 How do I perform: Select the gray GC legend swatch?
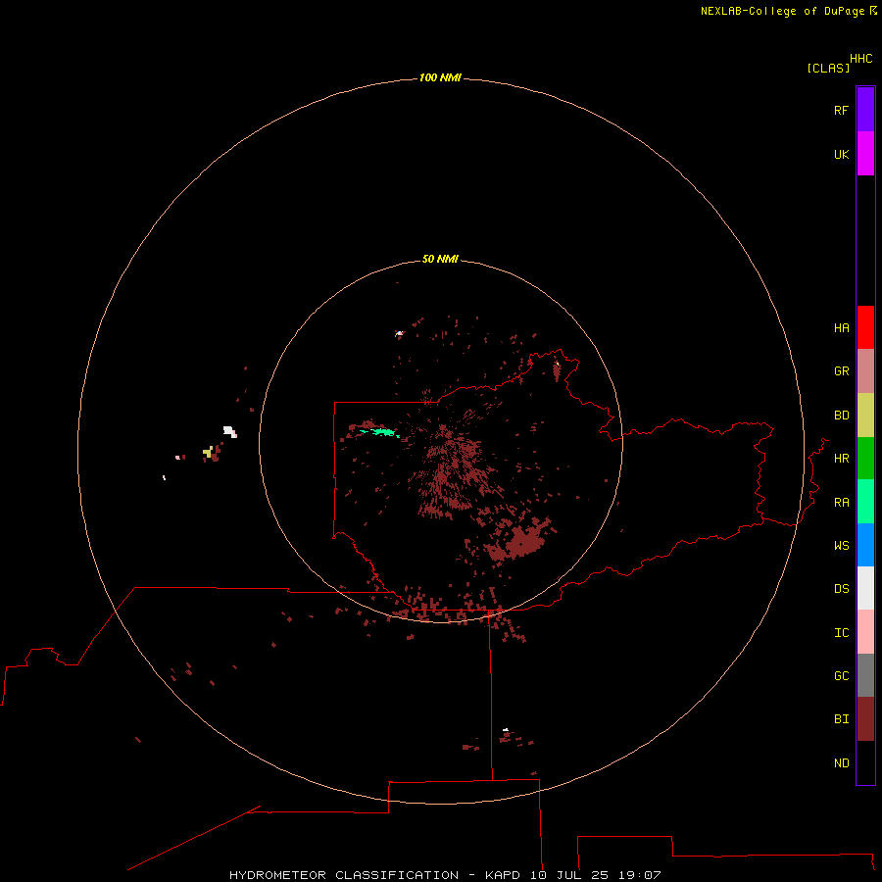[x=865, y=675]
